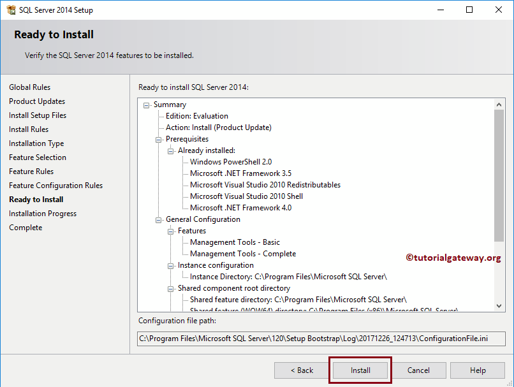Maximize the SQL Server 2014 Setup window
Screen dimensions: 514x387
(x=469, y=10)
